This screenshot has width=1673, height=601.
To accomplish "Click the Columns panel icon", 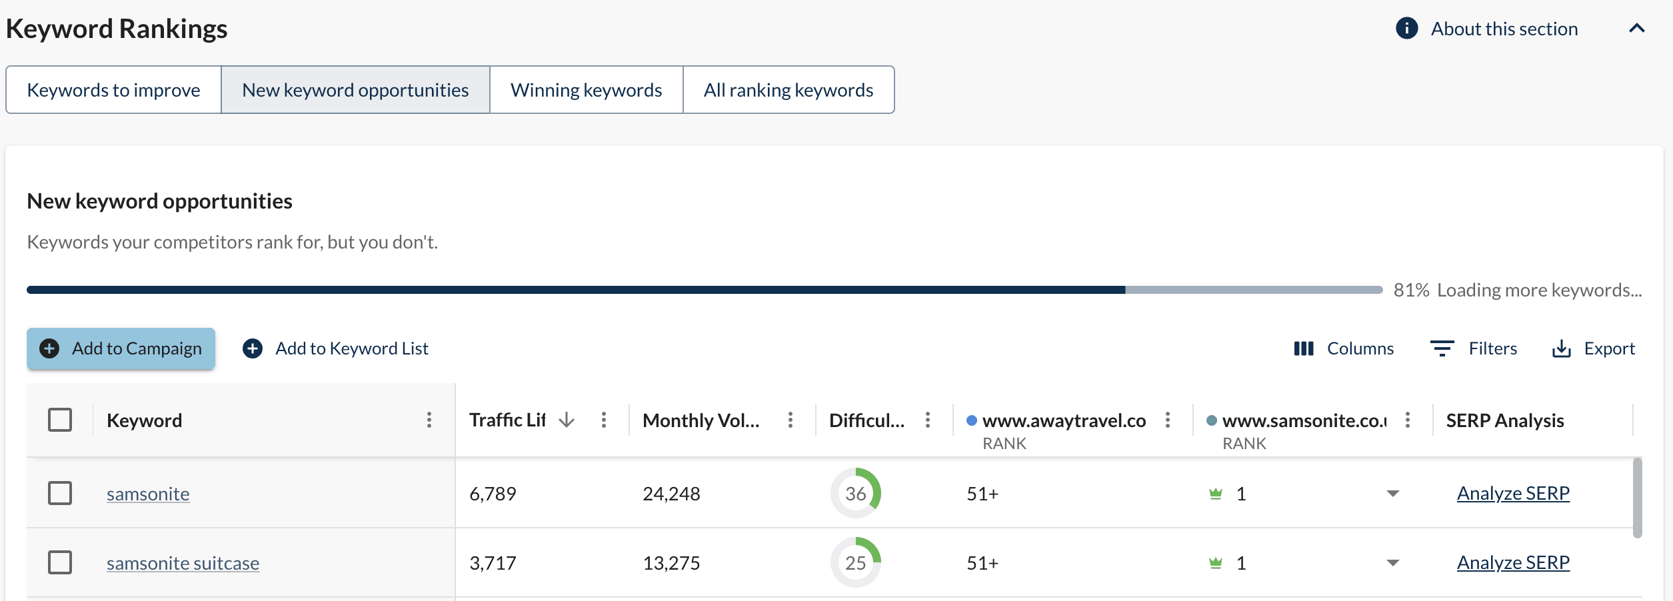I will click(x=1305, y=348).
